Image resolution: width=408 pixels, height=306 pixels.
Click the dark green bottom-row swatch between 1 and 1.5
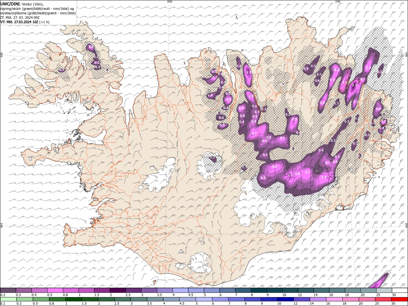click(74, 299)
